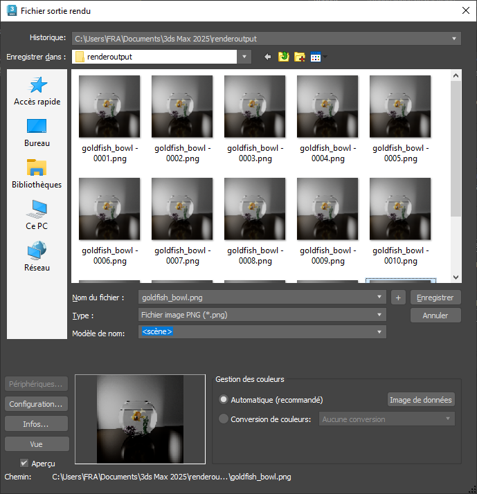
Task: Click the file list vertical scrollbar thumb
Action: (x=456, y=149)
